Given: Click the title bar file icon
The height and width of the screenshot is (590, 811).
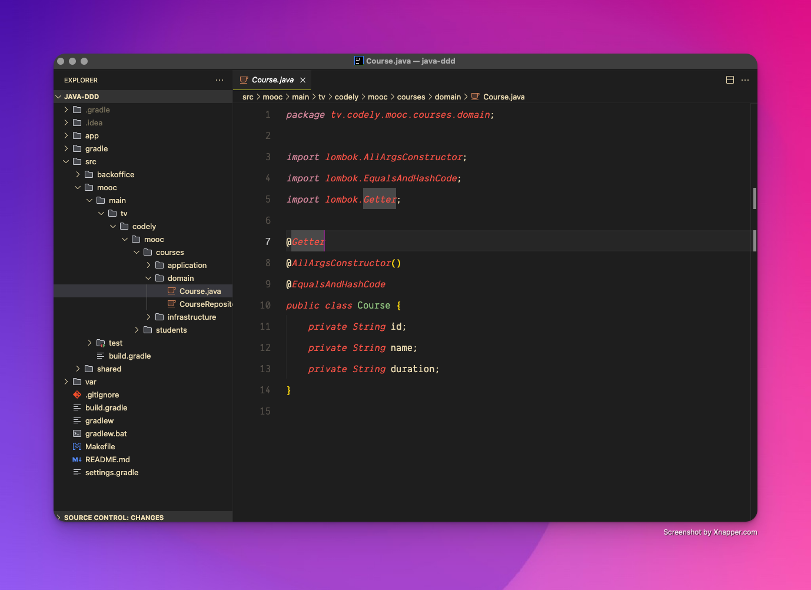Looking at the screenshot, I should (358, 61).
